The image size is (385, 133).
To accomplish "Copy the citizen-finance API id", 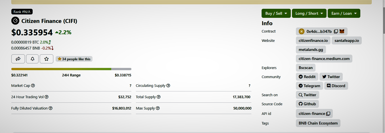I will click(x=328, y=114).
